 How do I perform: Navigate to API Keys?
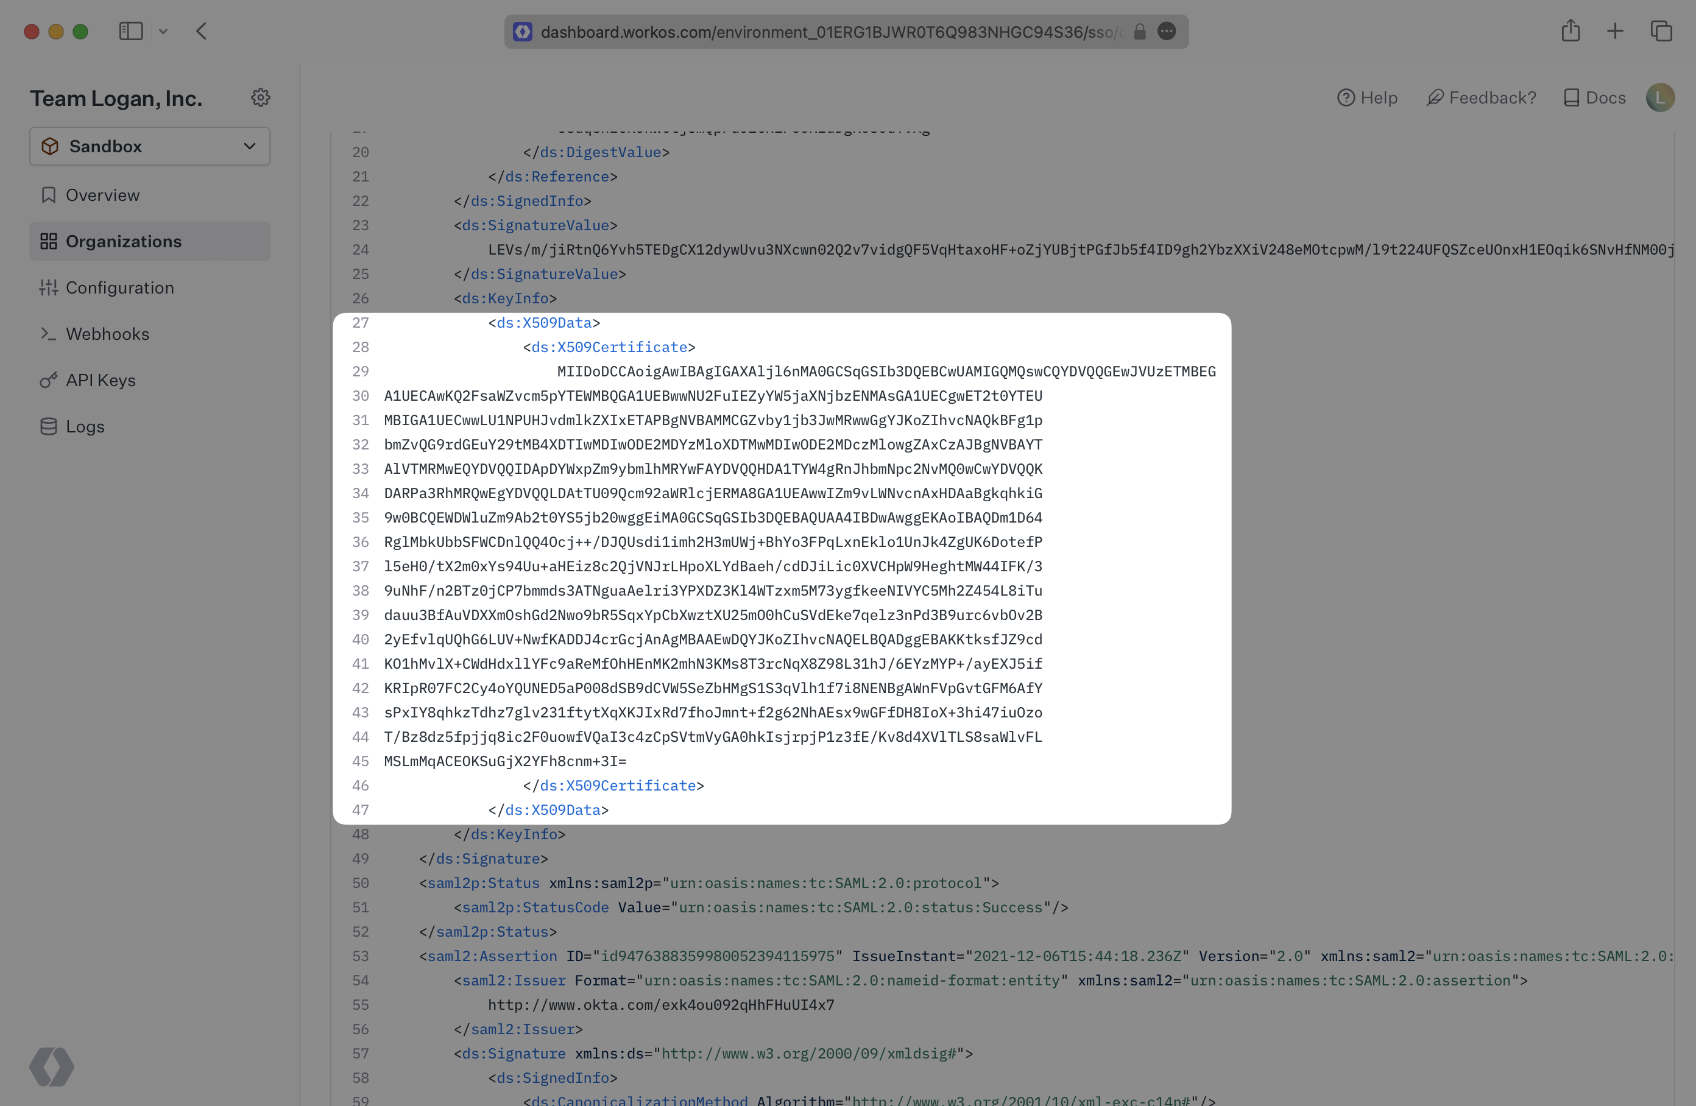[101, 381]
